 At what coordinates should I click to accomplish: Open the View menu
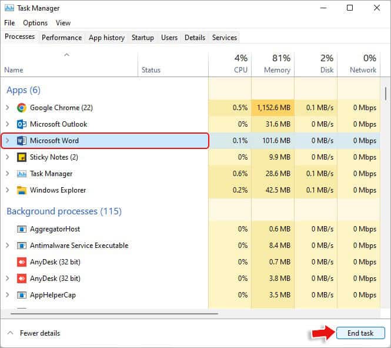point(63,23)
